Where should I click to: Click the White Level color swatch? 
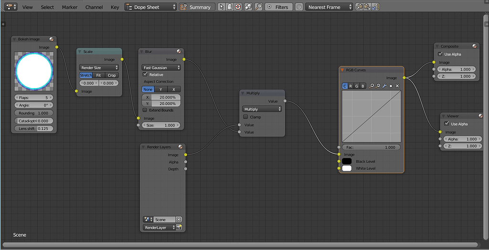[x=347, y=168]
